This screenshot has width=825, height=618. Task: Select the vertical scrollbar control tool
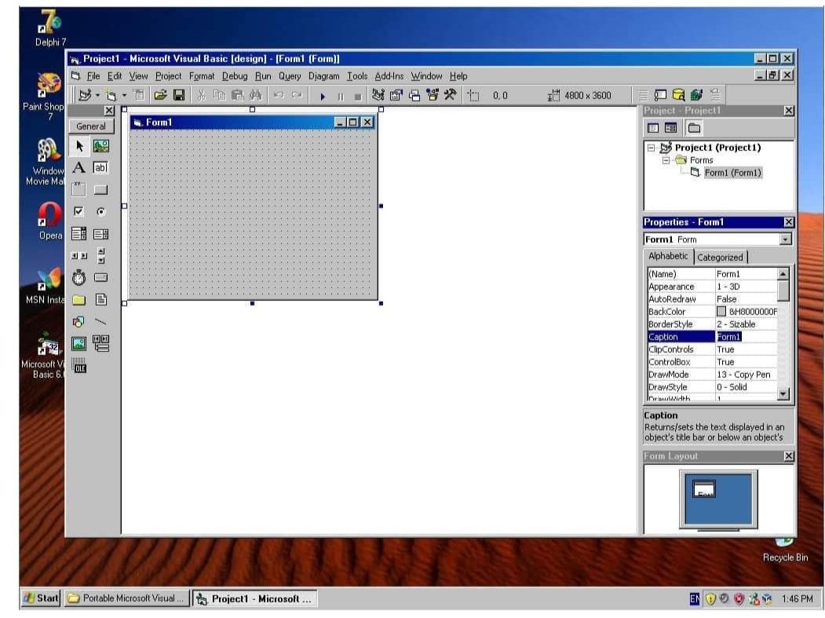point(101,256)
